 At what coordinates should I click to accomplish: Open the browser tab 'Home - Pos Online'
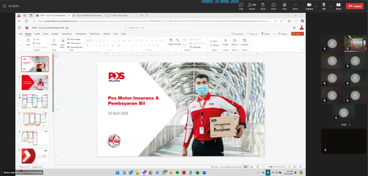point(125,15)
